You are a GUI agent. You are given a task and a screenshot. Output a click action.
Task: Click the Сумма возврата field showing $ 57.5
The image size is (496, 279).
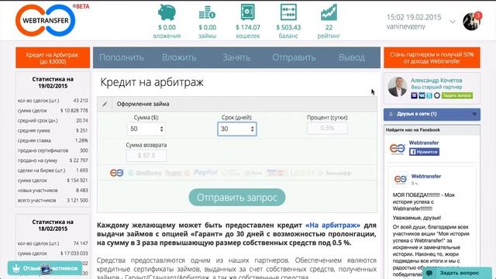click(x=146, y=156)
